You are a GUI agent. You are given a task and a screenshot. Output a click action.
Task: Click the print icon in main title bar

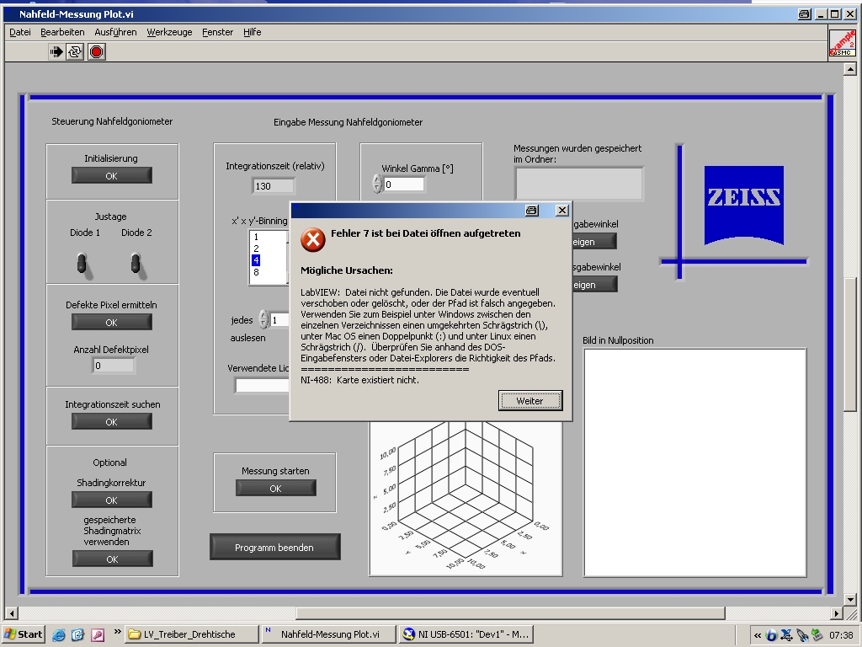tap(804, 14)
